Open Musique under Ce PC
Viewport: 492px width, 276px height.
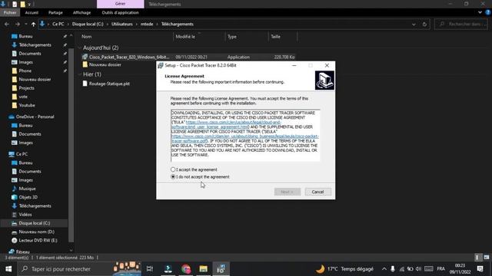[x=27, y=189]
